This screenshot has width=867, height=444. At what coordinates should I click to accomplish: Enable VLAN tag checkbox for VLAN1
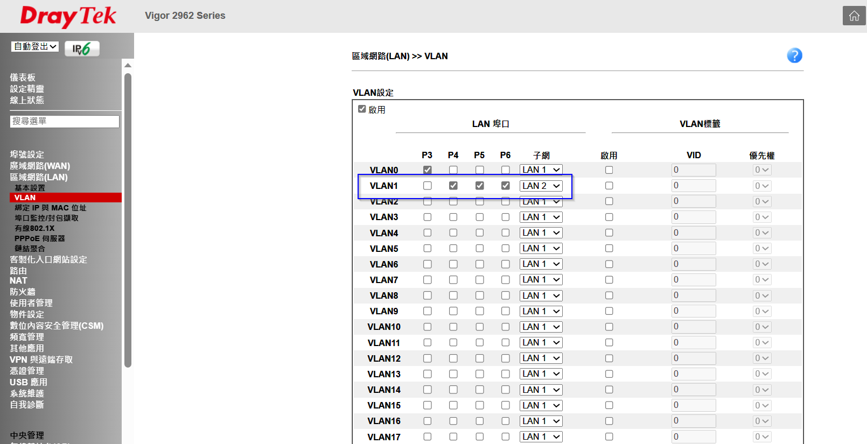[609, 186]
